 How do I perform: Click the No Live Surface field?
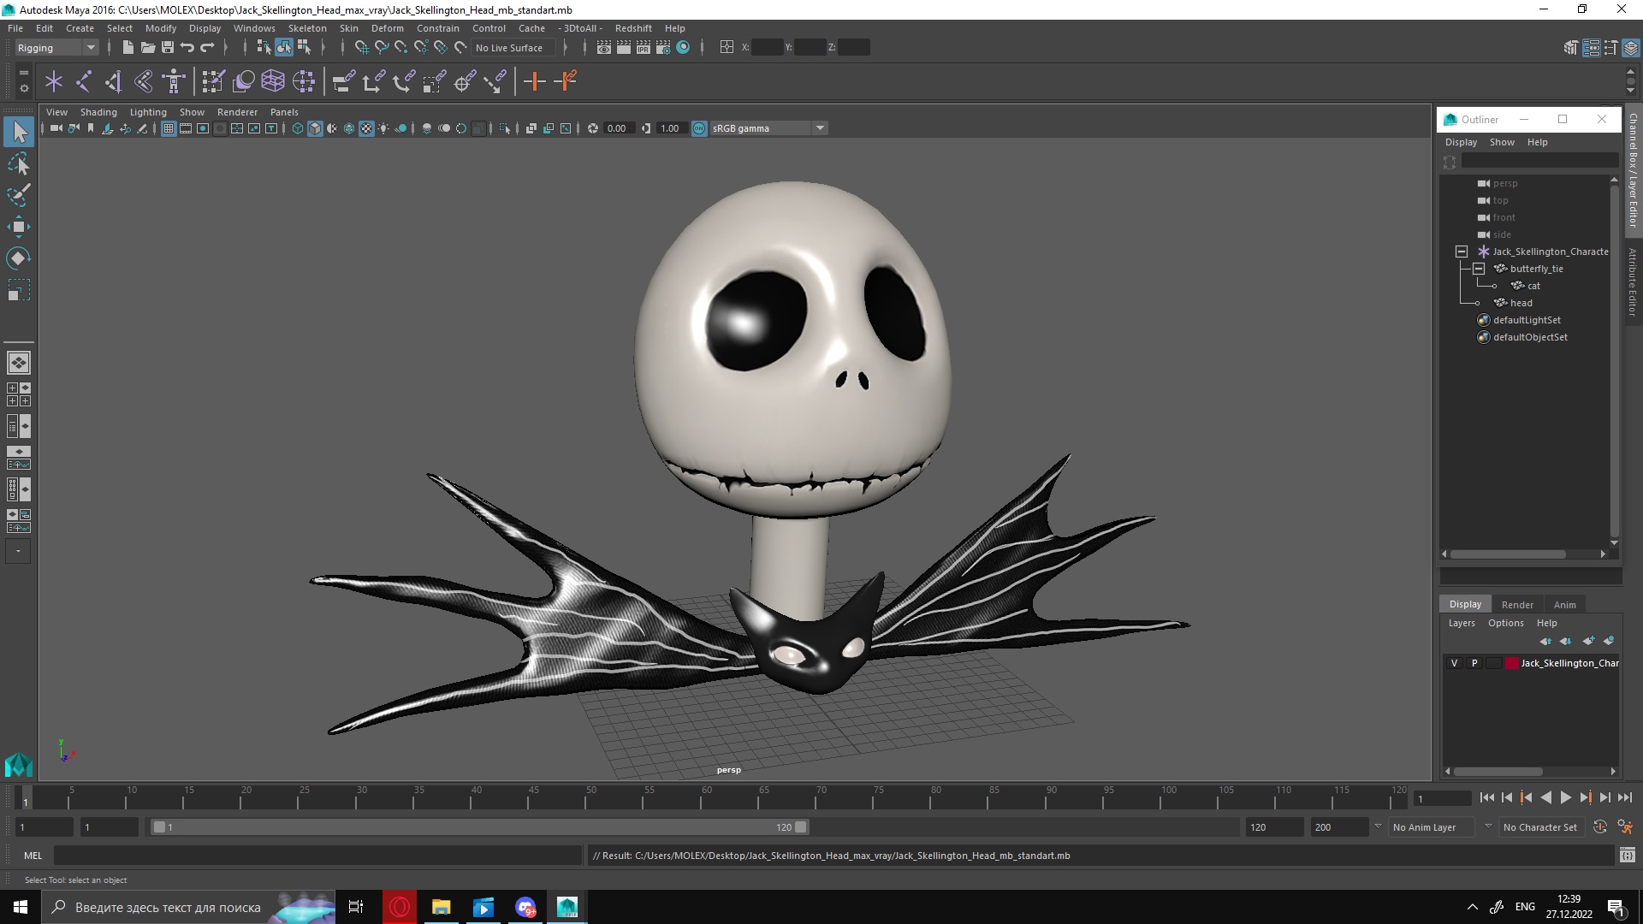click(x=512, y=48)
